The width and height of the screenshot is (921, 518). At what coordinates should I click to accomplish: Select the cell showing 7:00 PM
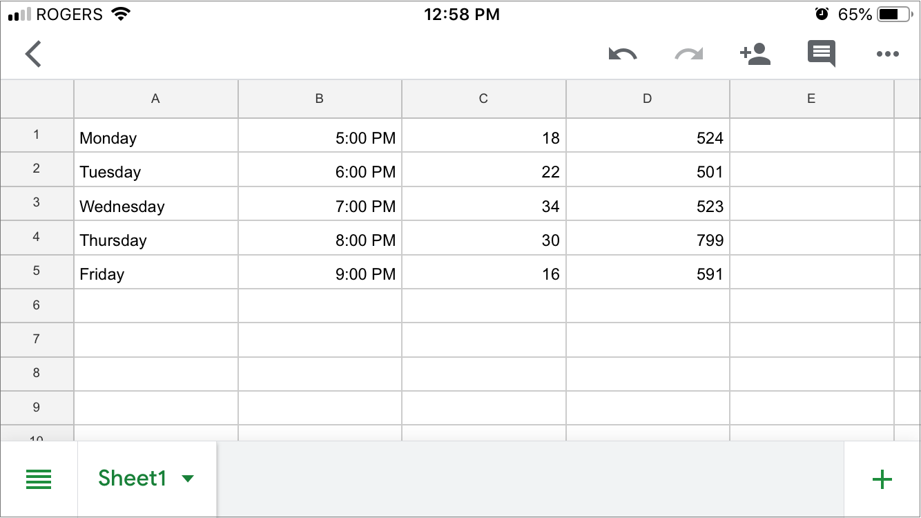[x=320, y=207]
